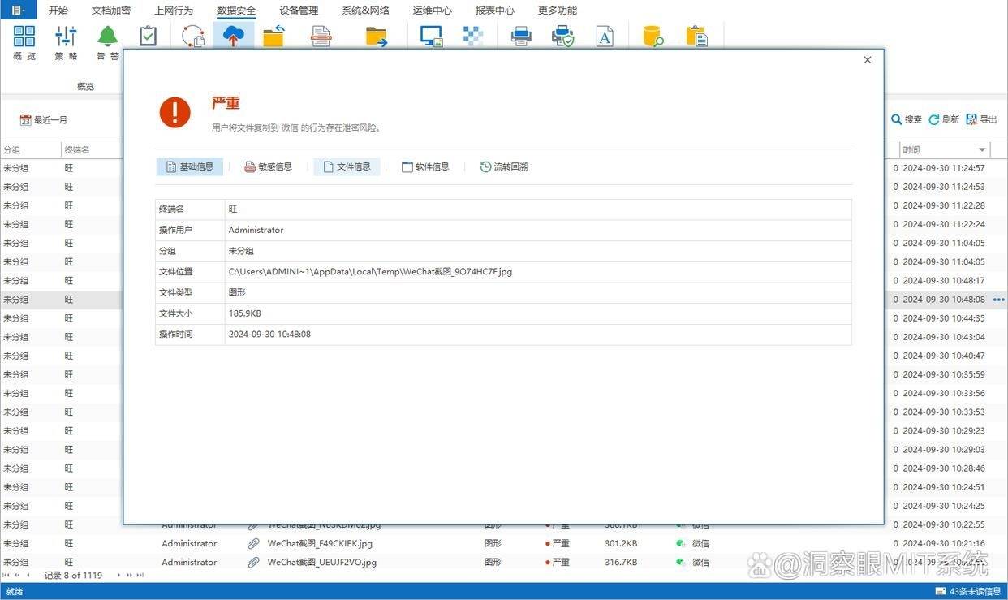Click the 导出 export button
Image resolution: width=1008 pixels, height=600 pixels.
(981, 119)
